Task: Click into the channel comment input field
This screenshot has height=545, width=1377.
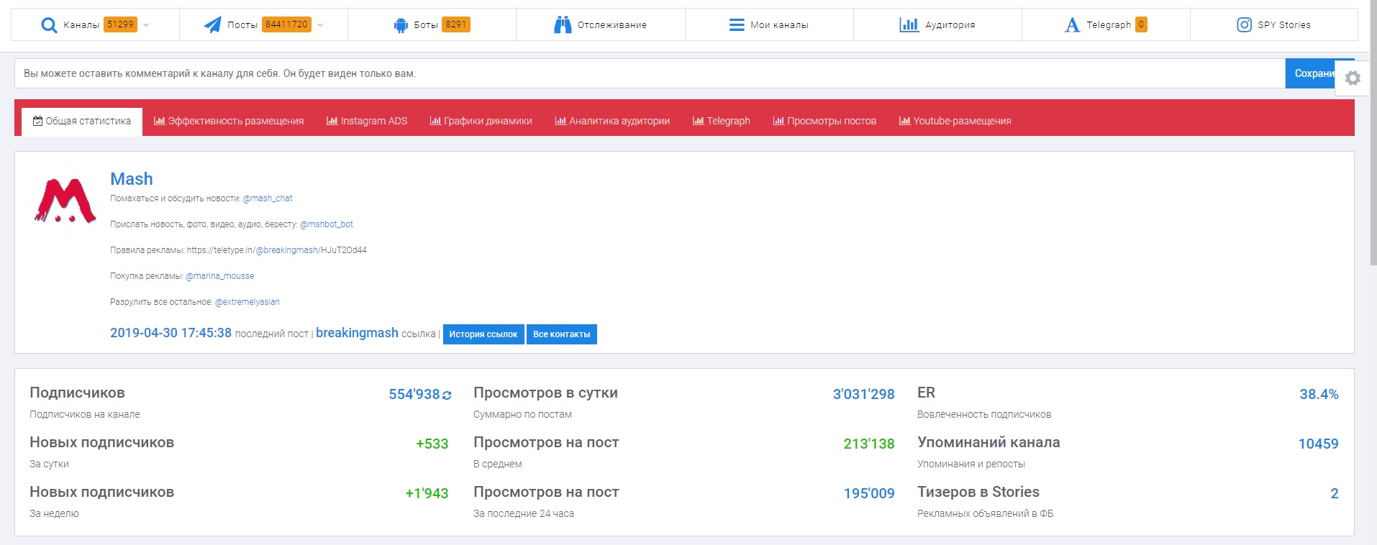Action: click(x=647, y=73)
